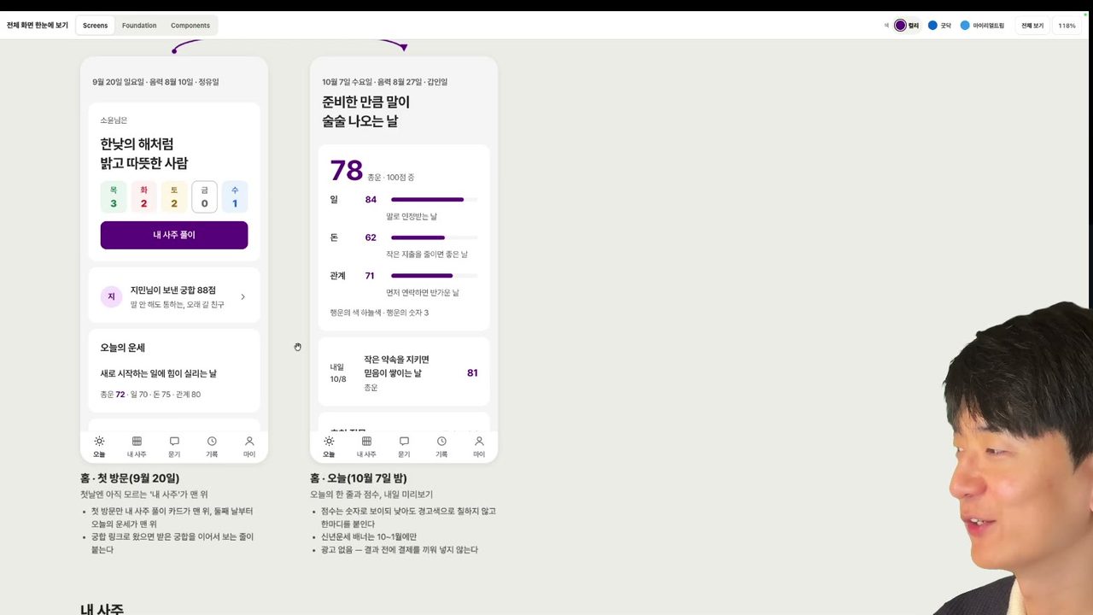The height and width of the screenshot is (615, 1093).
Task: Open the 내일 10/8 preview card
Action: (404, 372)
